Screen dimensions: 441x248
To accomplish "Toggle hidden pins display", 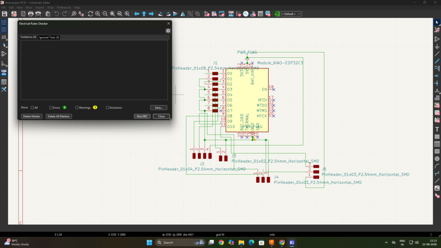I will (x=4, y=54).
